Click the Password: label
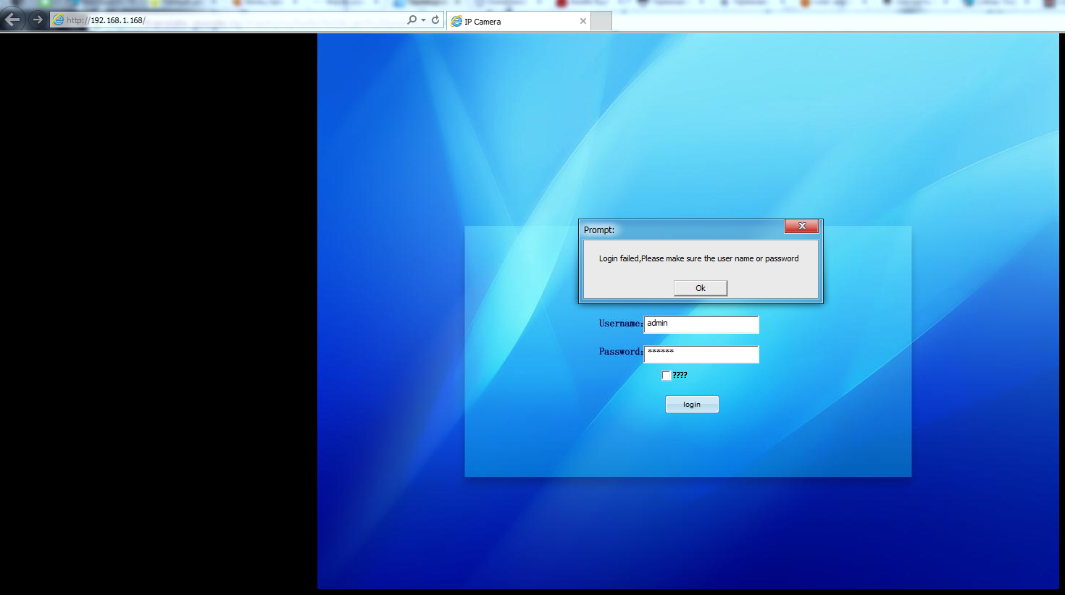This screenshot has width=1065, height=595. click(x=621, y=352)
